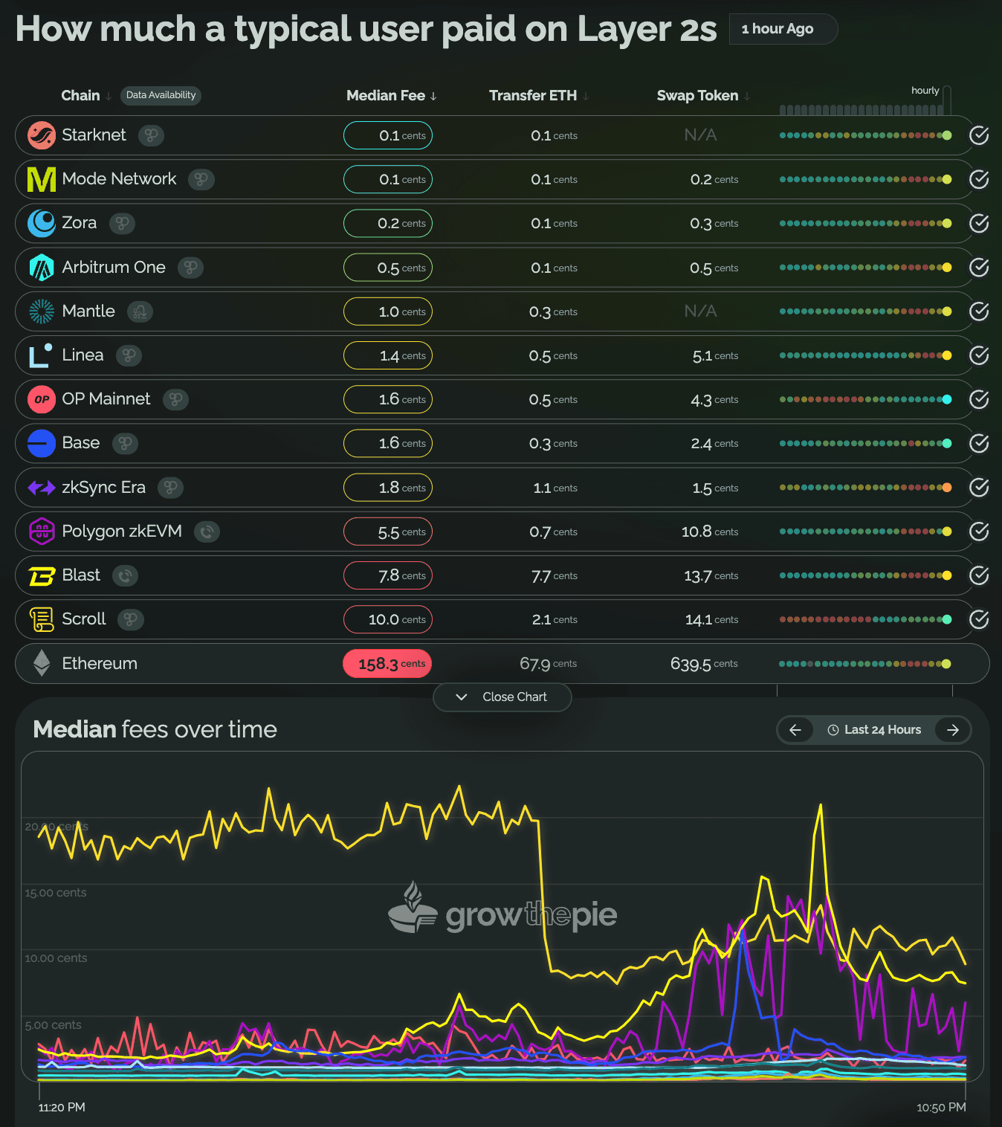This screenshot has height=1127, width=1002.
Task: Sort table by Transfer ETH column
Action: click(x=539, y=95)
